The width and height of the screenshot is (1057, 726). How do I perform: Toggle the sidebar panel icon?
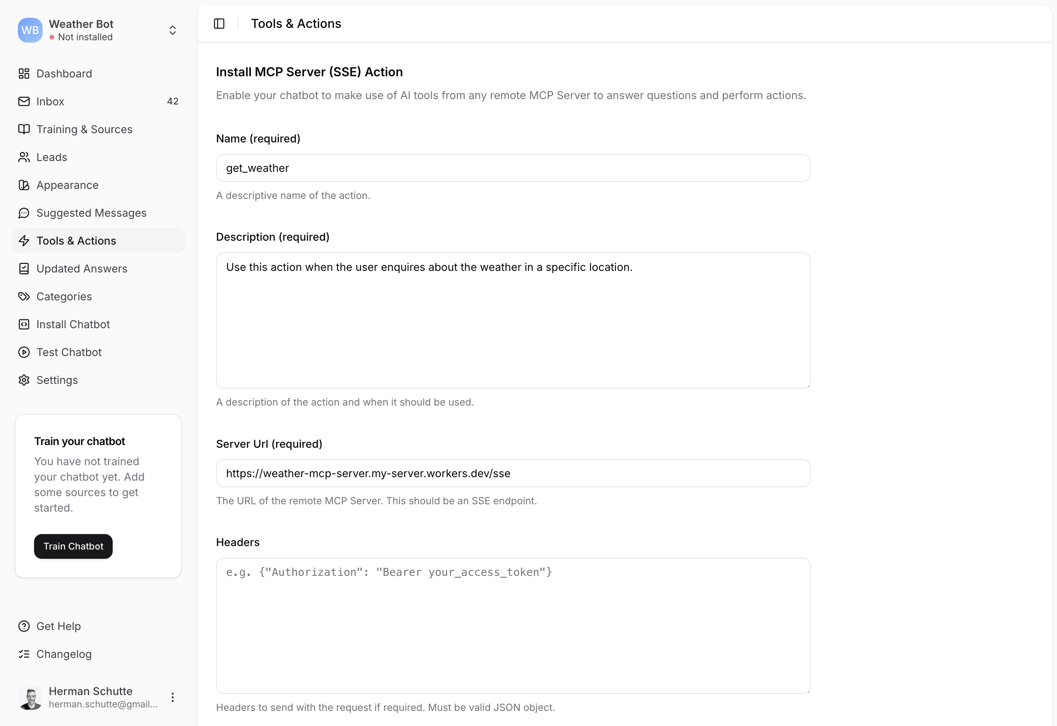219,24
